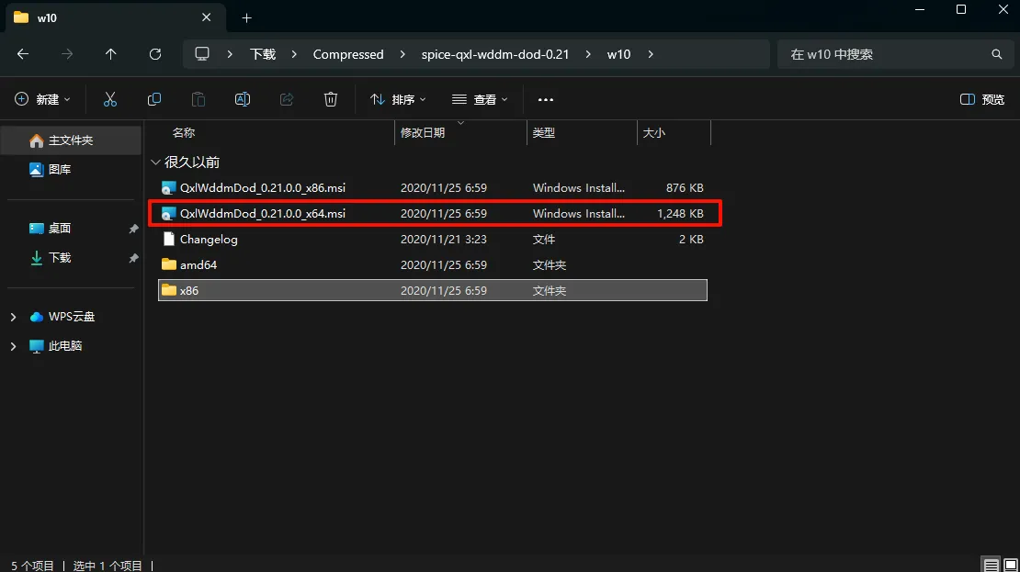Click the amd64 folder icon
1020x572 pixels.
169,264
